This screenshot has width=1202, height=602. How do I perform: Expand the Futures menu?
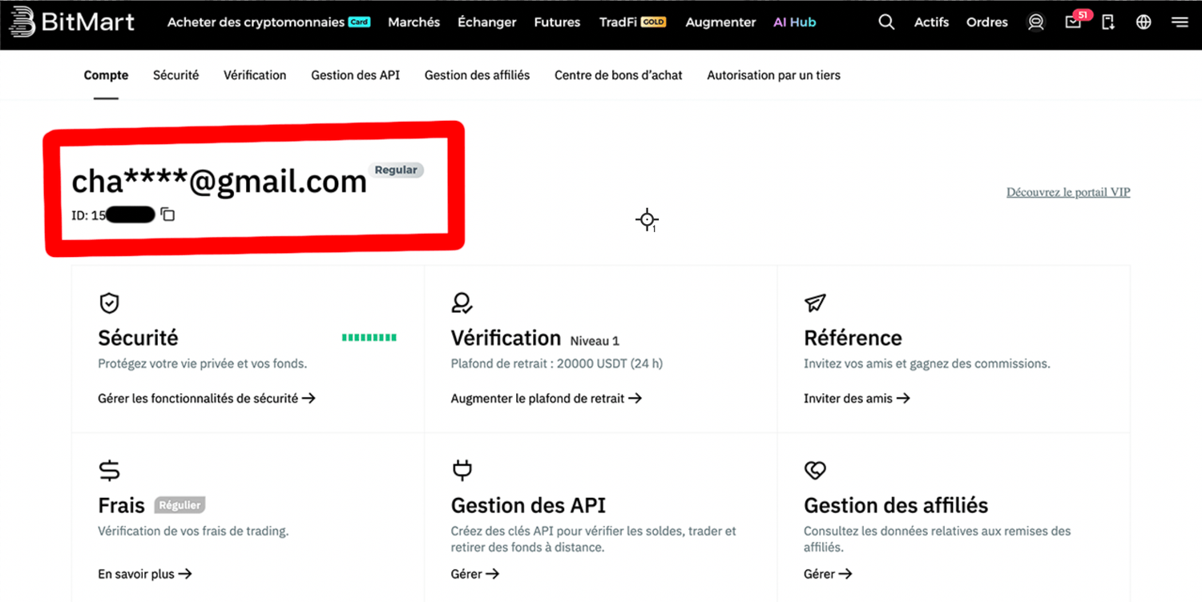[557, 22]
